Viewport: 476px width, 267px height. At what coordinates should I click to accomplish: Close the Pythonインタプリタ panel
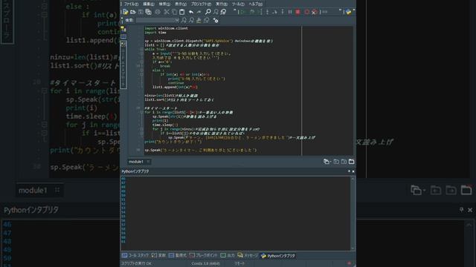[353, 171]
